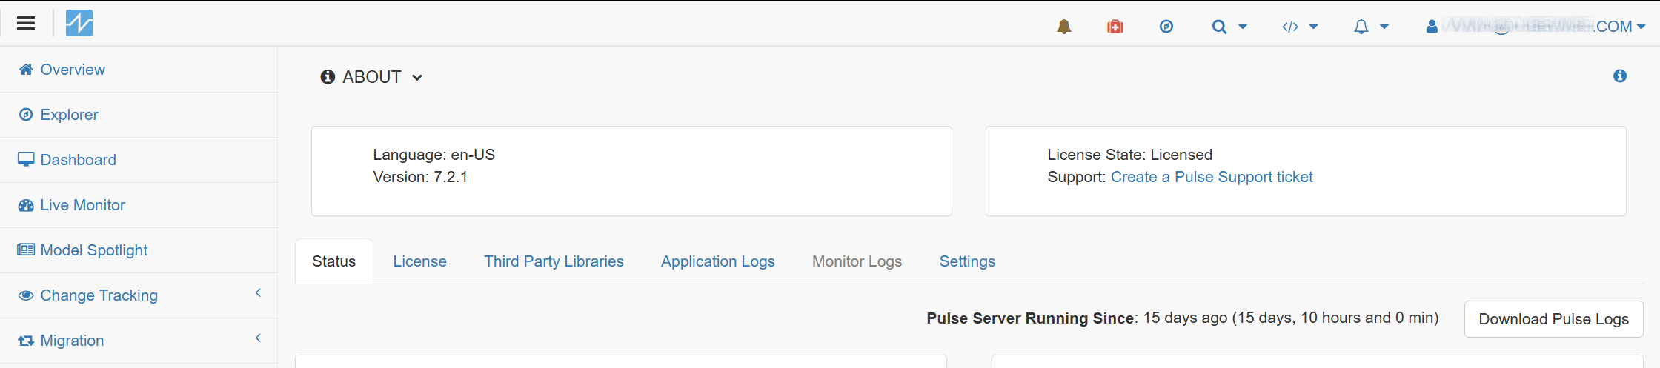This screenshot has height=368, width=1660.
Task: Click the blue info icon at right
Action: pyautogui.click(x=1620, y=76)
